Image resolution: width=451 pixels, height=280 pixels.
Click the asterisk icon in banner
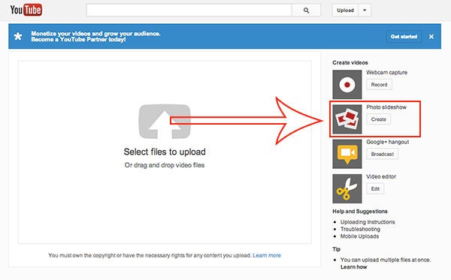point(18,37)
